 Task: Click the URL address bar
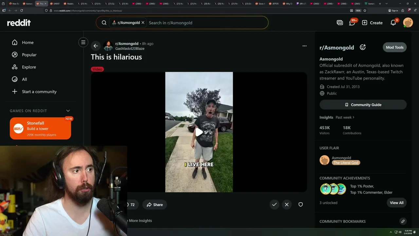pyautogui.click(x=196, y=10)
